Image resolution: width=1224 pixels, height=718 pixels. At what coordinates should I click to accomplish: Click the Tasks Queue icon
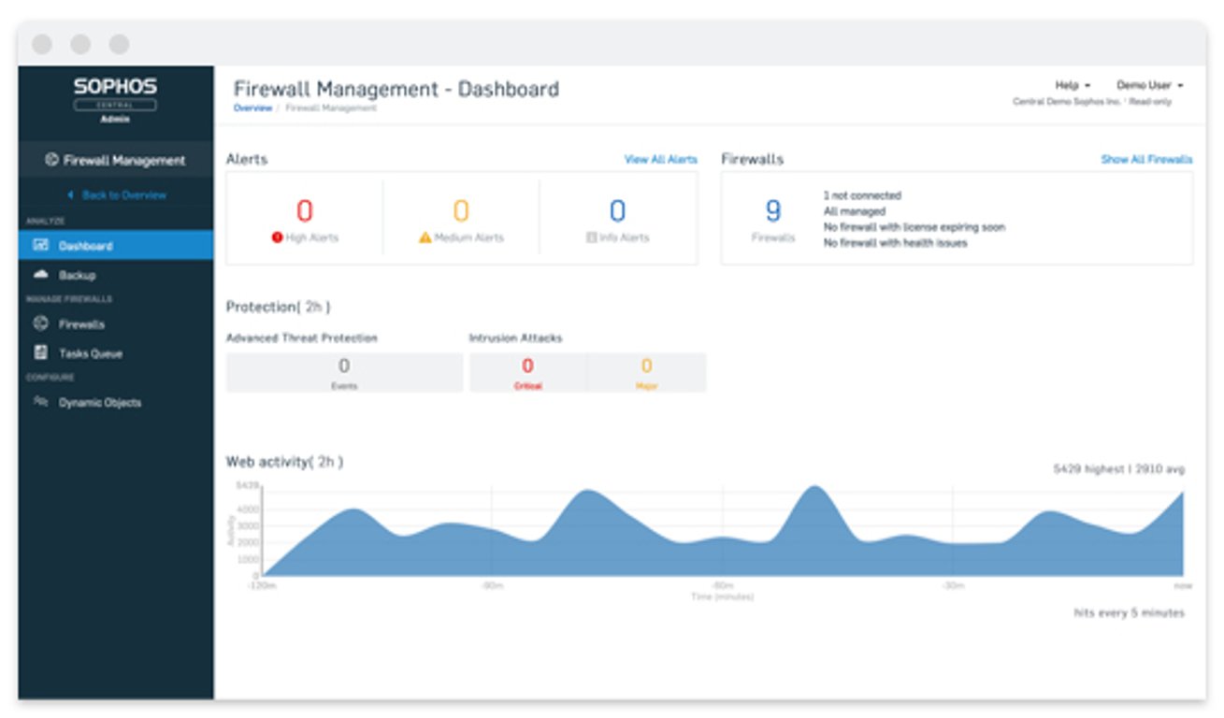(40, 352)
